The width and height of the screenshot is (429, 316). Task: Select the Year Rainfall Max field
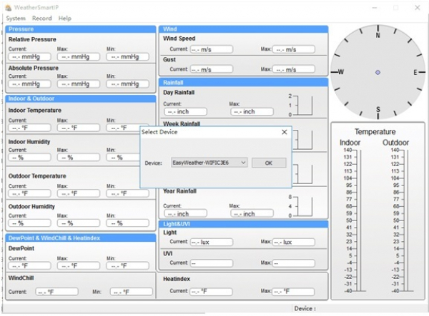(252, 214)
